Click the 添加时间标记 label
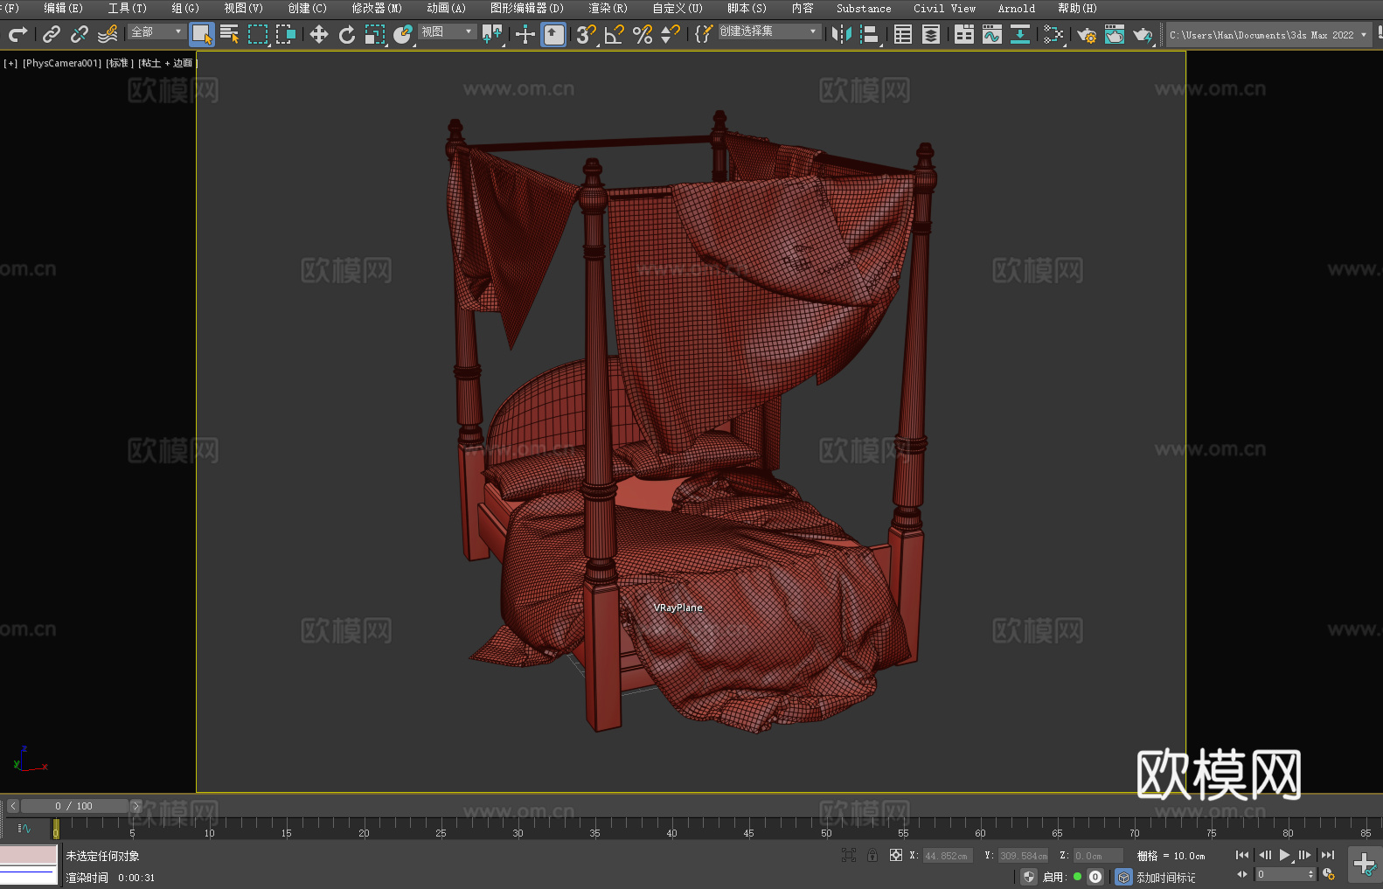1383x889 pixels. tap(1165, 877)
